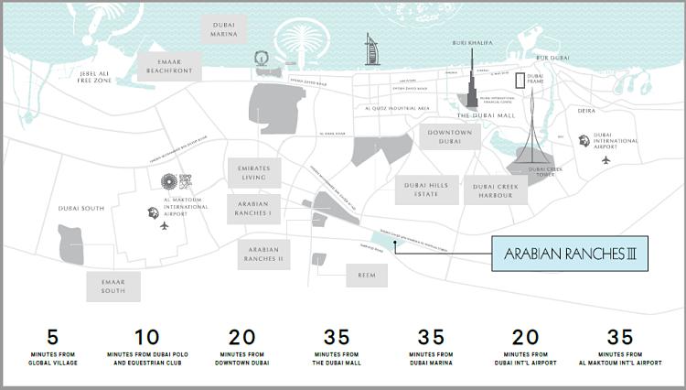Screen dimensions: 686x390
Task: Select the Downtown Dubai label box
Action: [450, 136]
